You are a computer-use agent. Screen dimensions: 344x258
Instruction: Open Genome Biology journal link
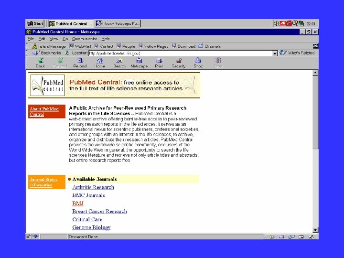[x=91, y=227]
